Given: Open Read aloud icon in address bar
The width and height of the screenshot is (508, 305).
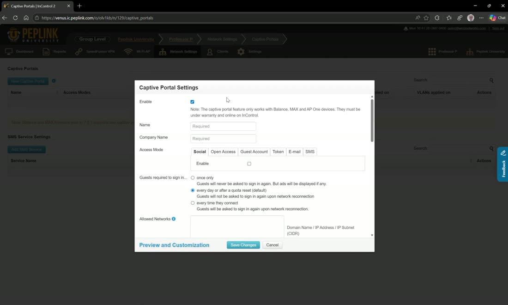Looking at the screenshot, I should click(417, 18).
